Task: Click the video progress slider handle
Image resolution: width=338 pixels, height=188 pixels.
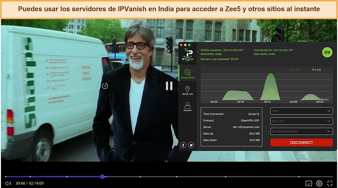Action: [x=102, y=177]
